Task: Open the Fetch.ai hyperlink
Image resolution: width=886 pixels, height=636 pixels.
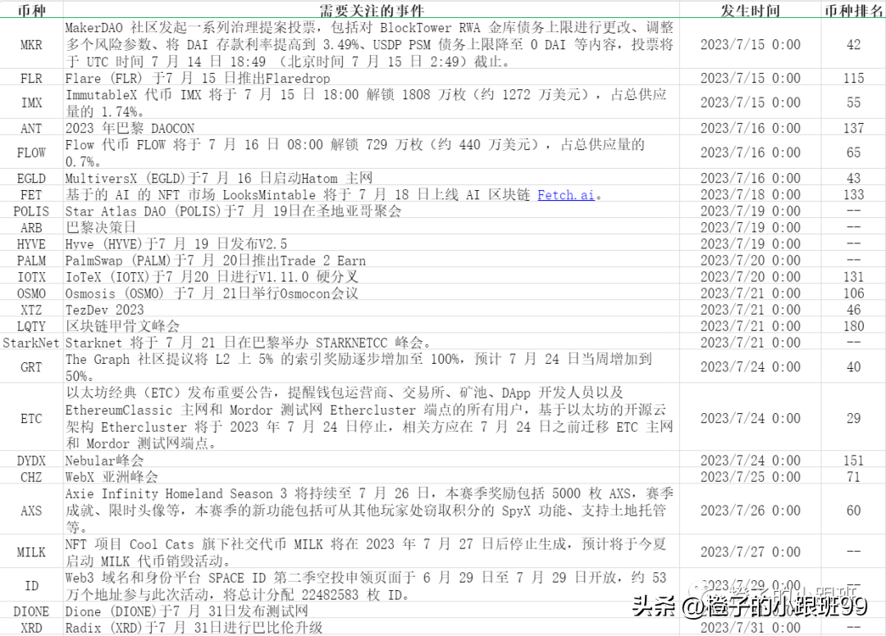Action: tap(565, 195)
